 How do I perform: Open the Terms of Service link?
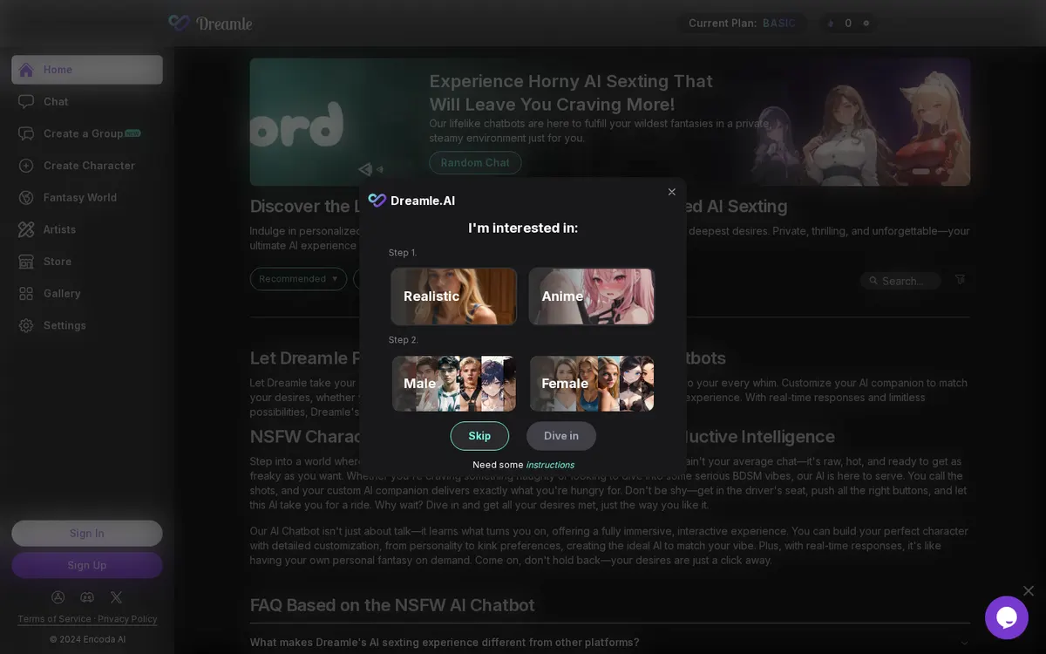coord(54,619)
